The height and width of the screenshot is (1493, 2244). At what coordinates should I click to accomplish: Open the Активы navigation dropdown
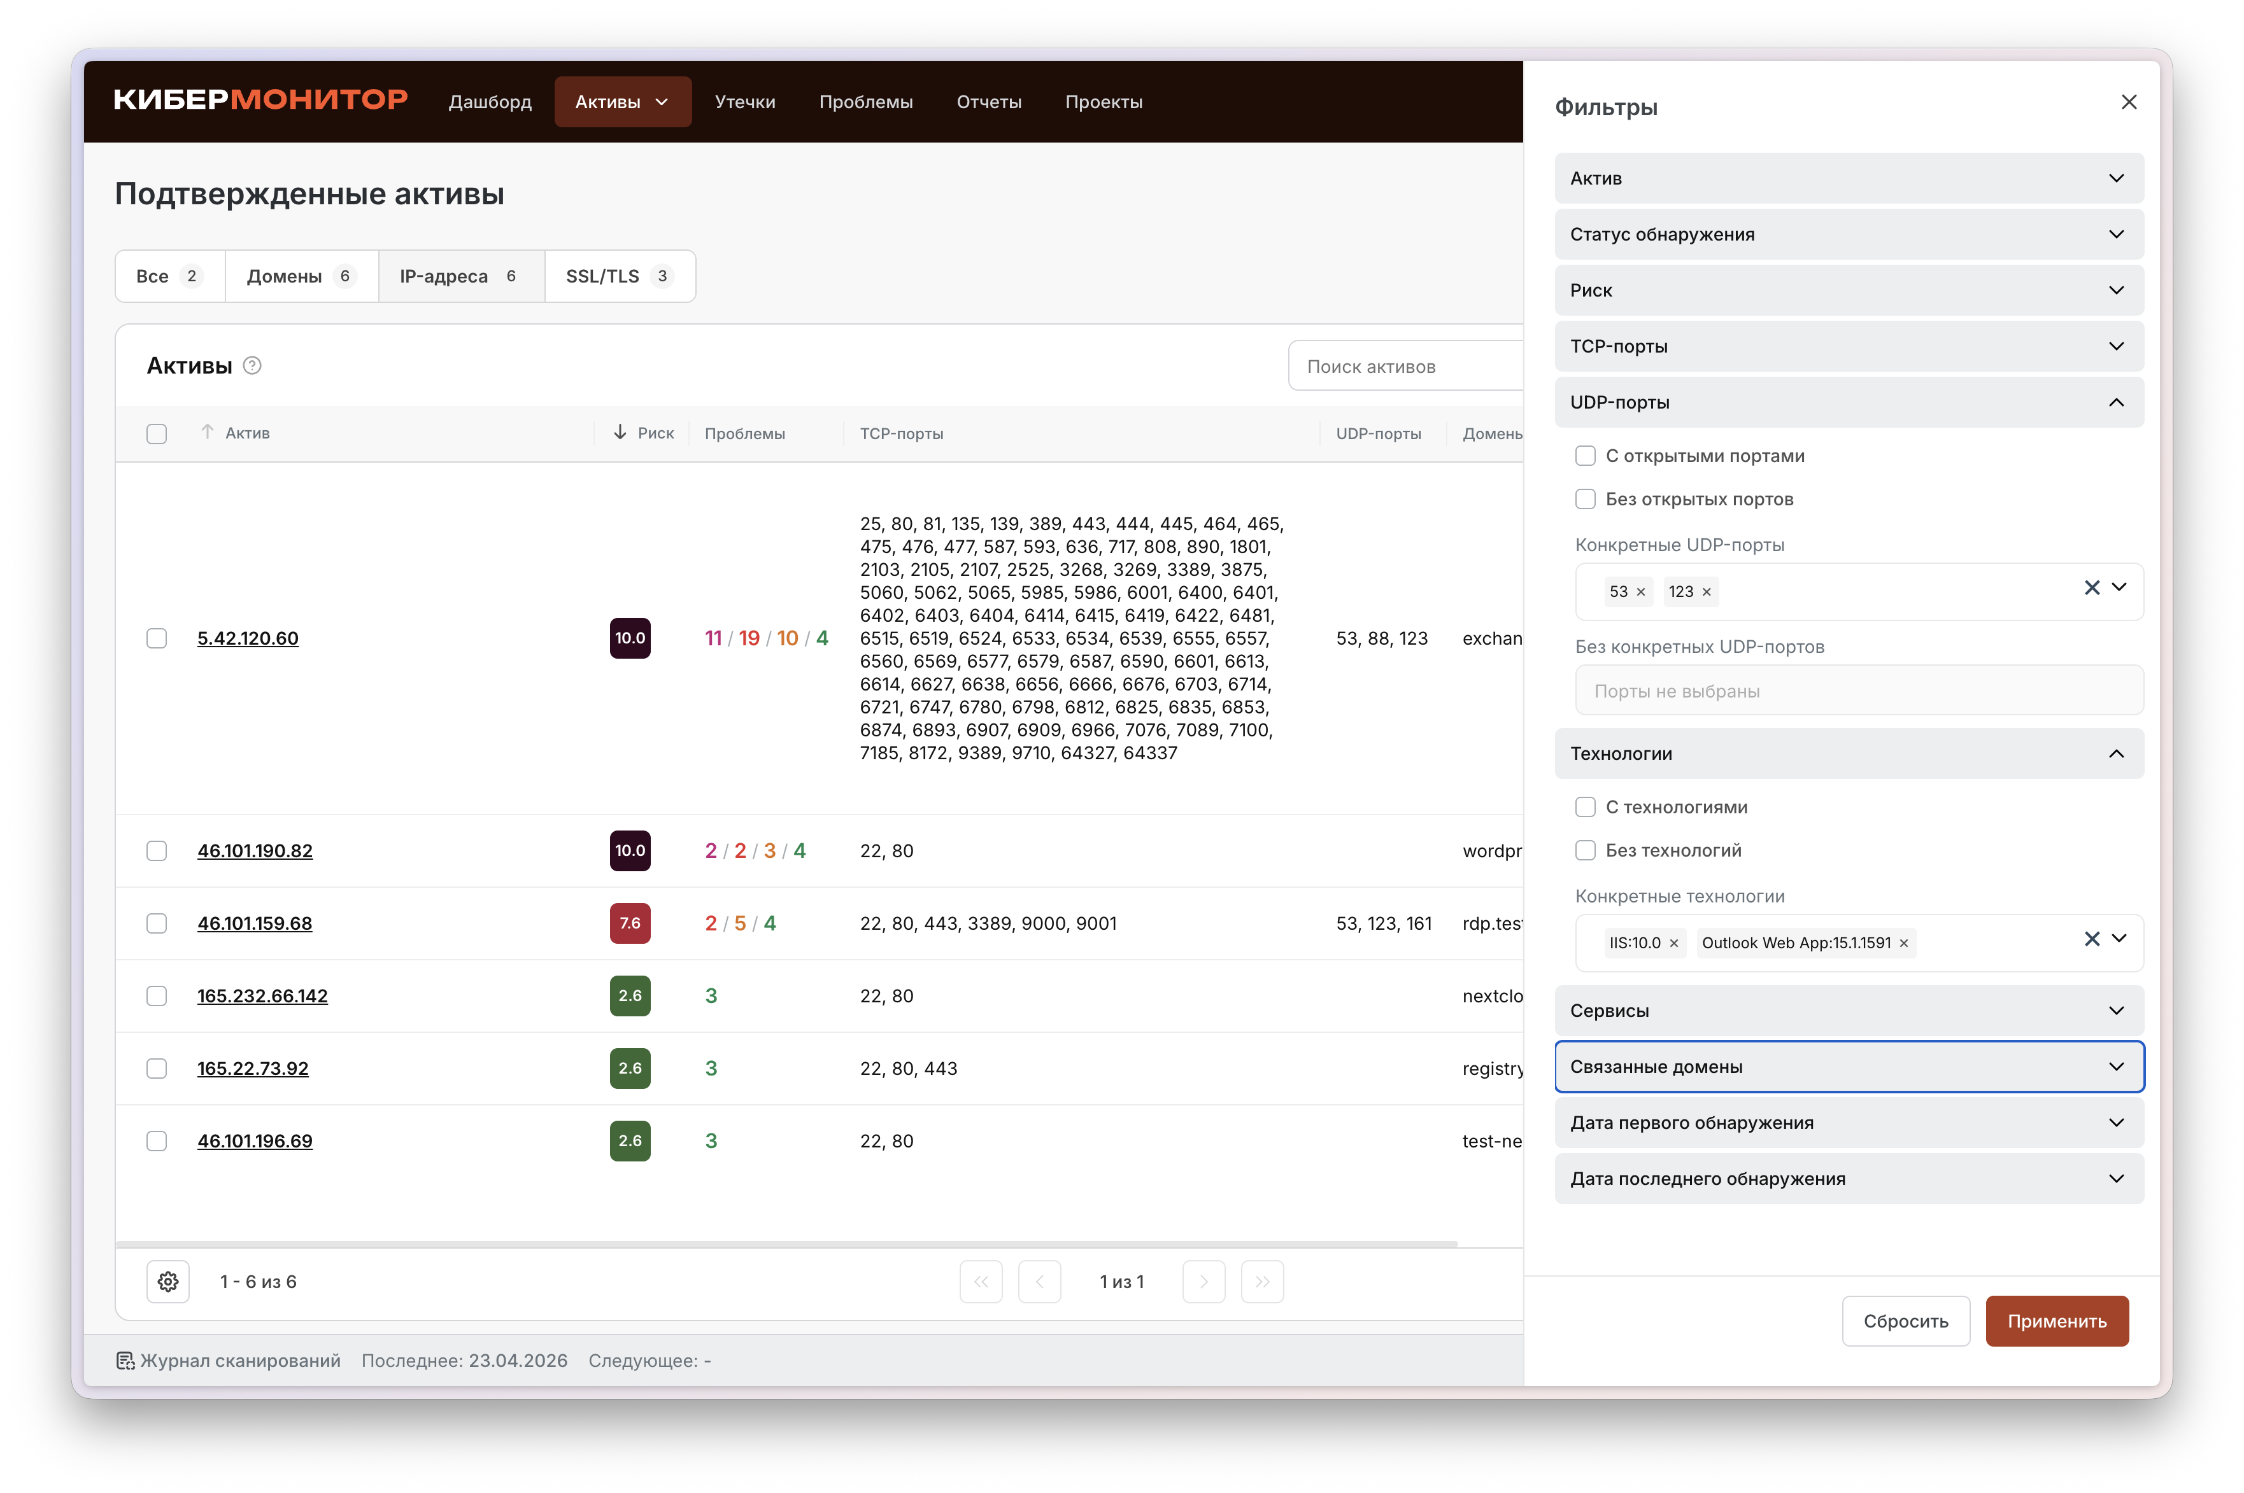[623, 102]
